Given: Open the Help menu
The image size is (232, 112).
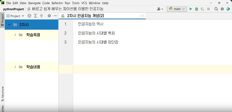Looking at the screenshot, I should pos(105,3).
